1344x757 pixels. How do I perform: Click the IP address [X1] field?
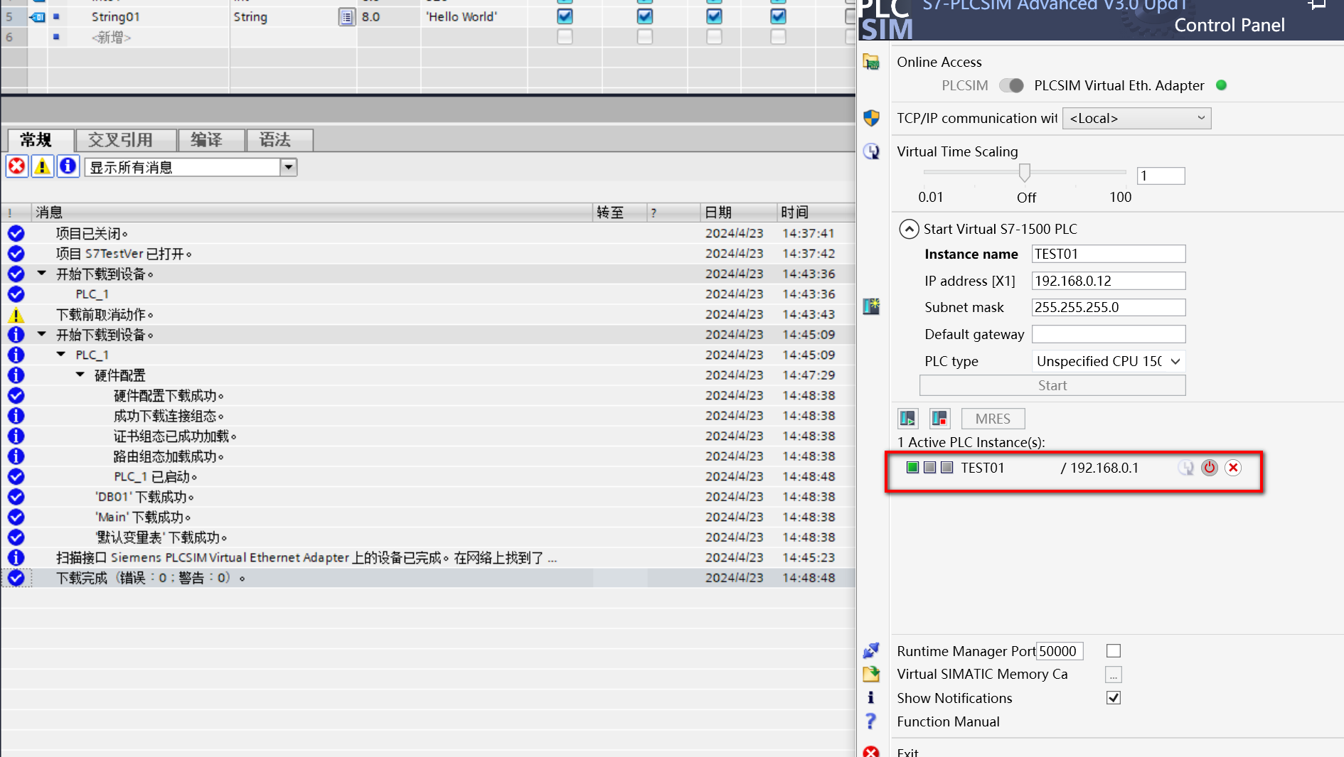tap(1108, 281)
